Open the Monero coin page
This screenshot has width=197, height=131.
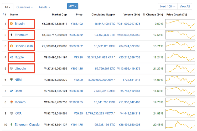(20, 102)
